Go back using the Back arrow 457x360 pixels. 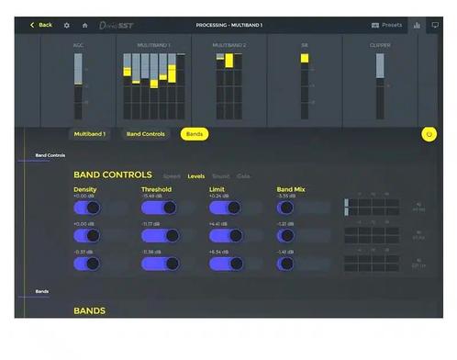click(41, 25)
